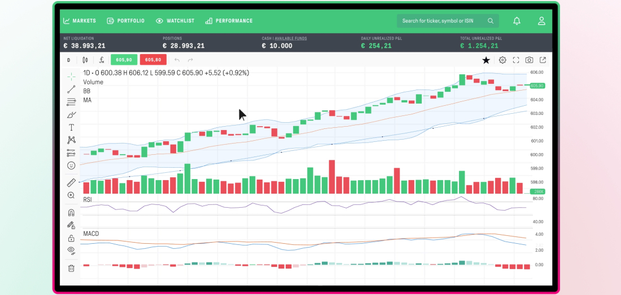Screen dimensions: 621x295
Task: Open the emoji sticker tool
Action: pos(71,166)
